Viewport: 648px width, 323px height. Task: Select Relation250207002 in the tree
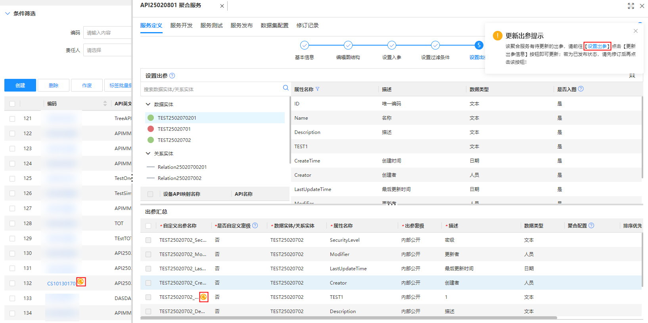[x=179, y=178]
